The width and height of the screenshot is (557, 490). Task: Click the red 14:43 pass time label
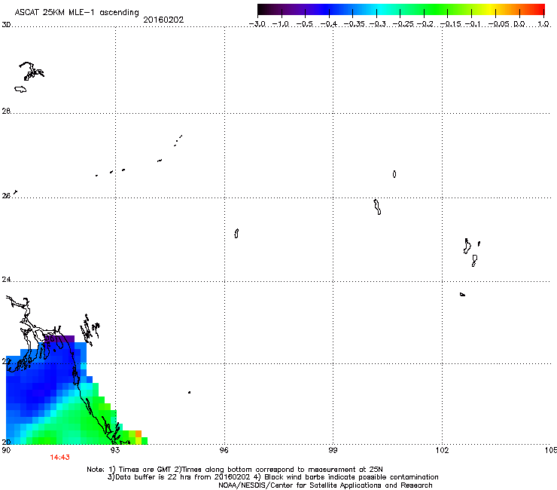(59, 458)
